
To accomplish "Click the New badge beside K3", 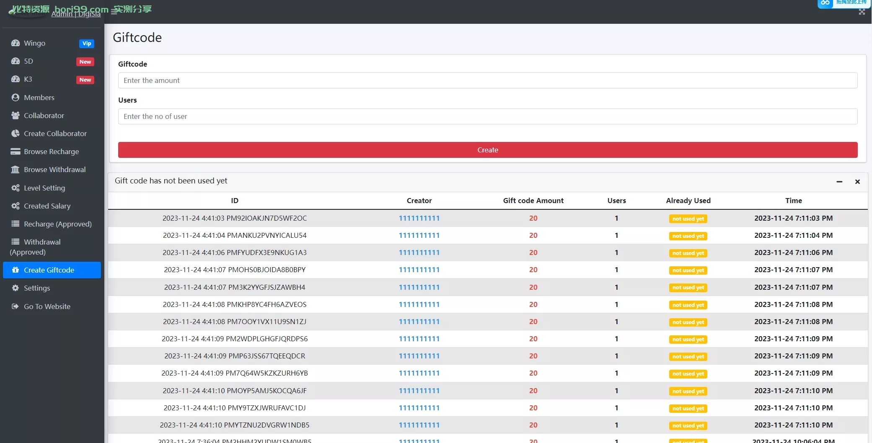I will click(85, 80).
